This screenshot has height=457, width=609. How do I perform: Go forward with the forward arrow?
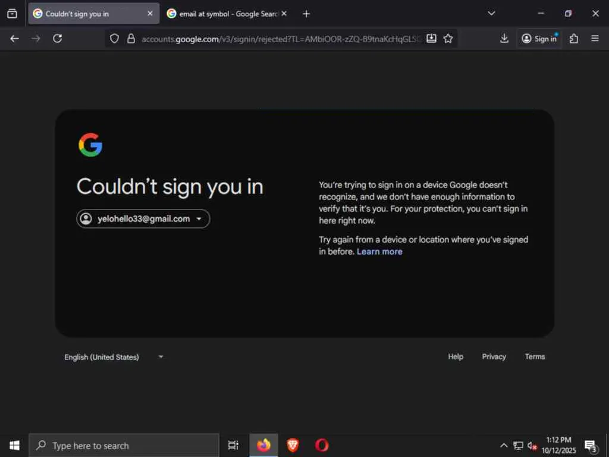(36, 39)
